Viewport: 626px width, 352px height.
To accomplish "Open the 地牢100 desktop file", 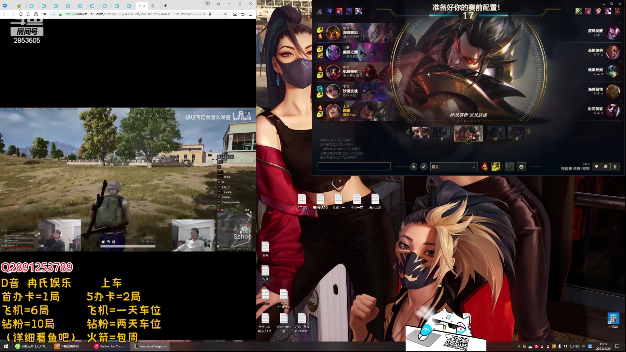I will [x=302, y=201].
